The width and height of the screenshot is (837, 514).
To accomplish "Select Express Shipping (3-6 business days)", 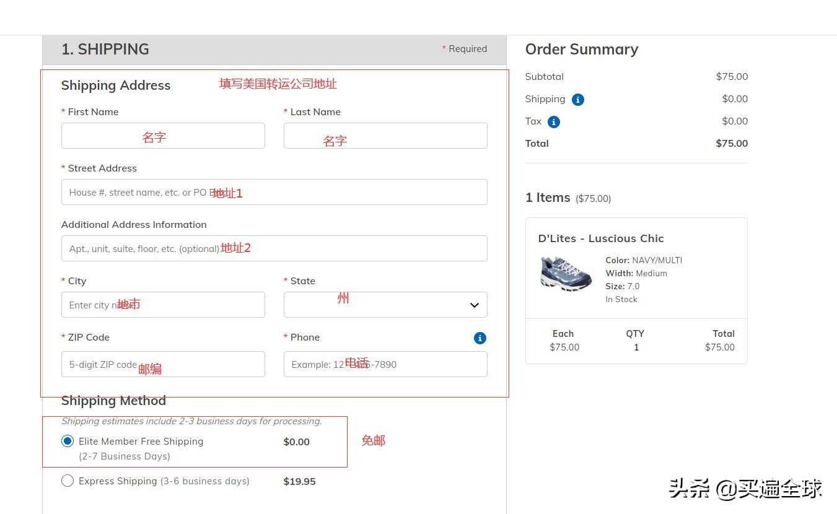I will click(x=68, y=481).
